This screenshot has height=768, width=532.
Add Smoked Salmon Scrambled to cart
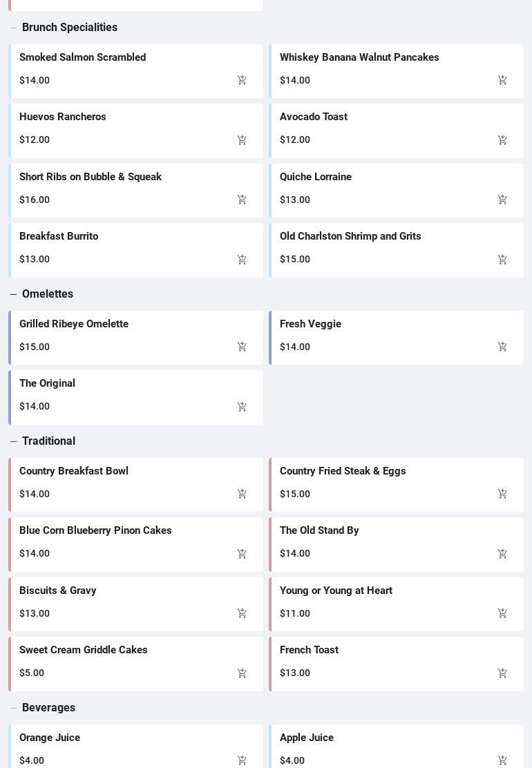click(x=242, y=80)
